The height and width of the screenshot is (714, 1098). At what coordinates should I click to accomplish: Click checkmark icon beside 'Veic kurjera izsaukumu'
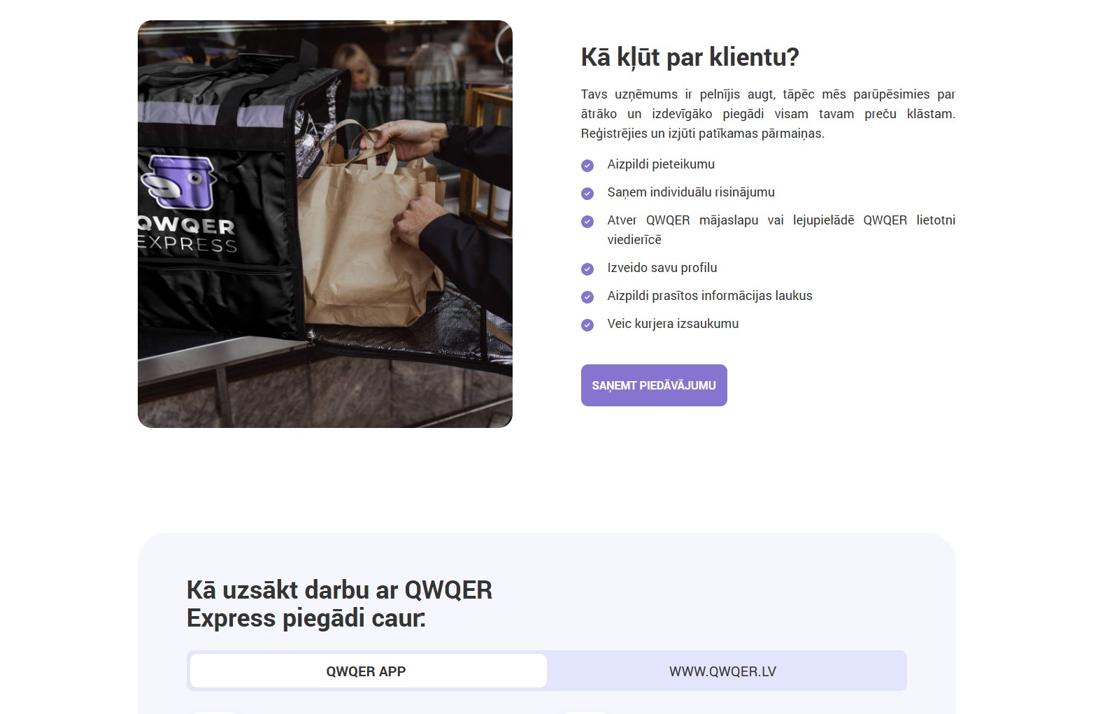pos(587,325)
